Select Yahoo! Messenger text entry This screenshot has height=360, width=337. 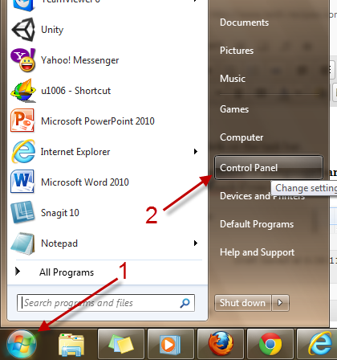point(80,60)
